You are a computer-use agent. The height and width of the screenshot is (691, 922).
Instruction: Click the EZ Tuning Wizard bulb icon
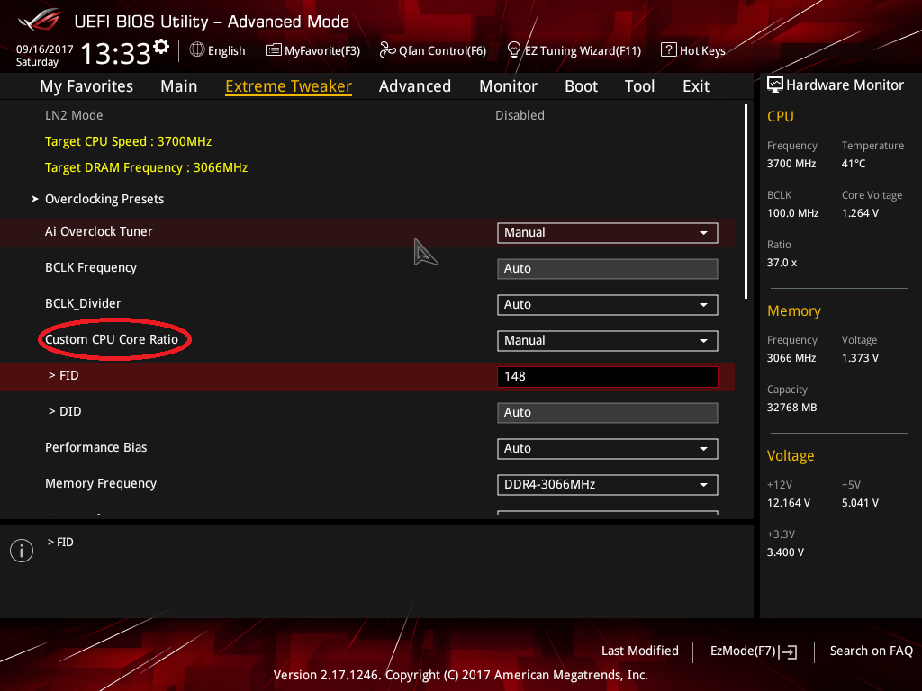(513, 50)
